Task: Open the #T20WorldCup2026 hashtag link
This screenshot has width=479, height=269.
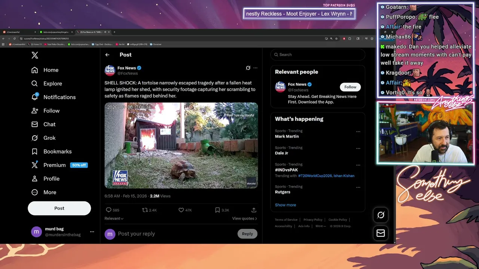Action: [x=314, y=176]
